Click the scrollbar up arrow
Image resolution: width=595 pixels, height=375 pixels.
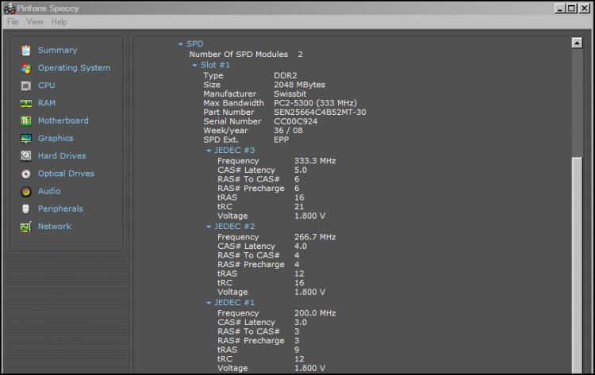[x=577, y=44]
